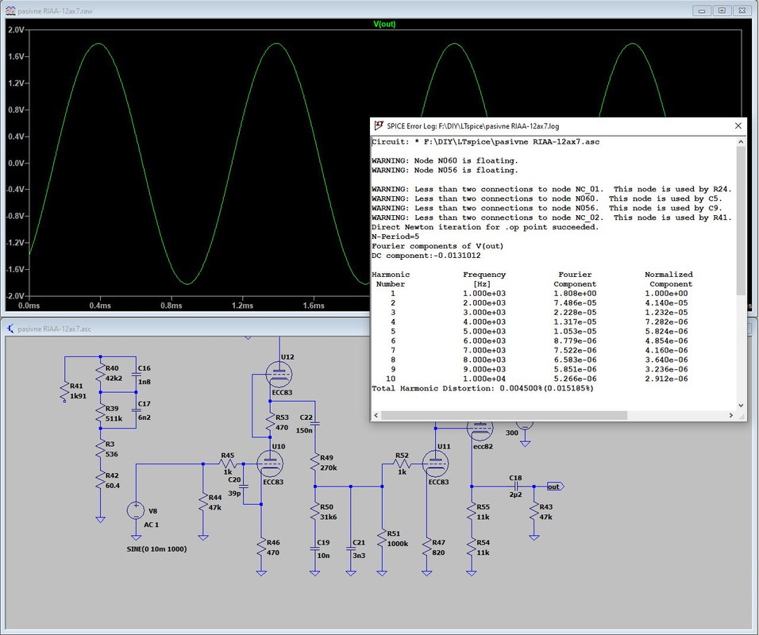This screenshot has height=635, width=759.
Task: Click the Error Log vertical scrollbar thumb
Action: coord(741,221)
